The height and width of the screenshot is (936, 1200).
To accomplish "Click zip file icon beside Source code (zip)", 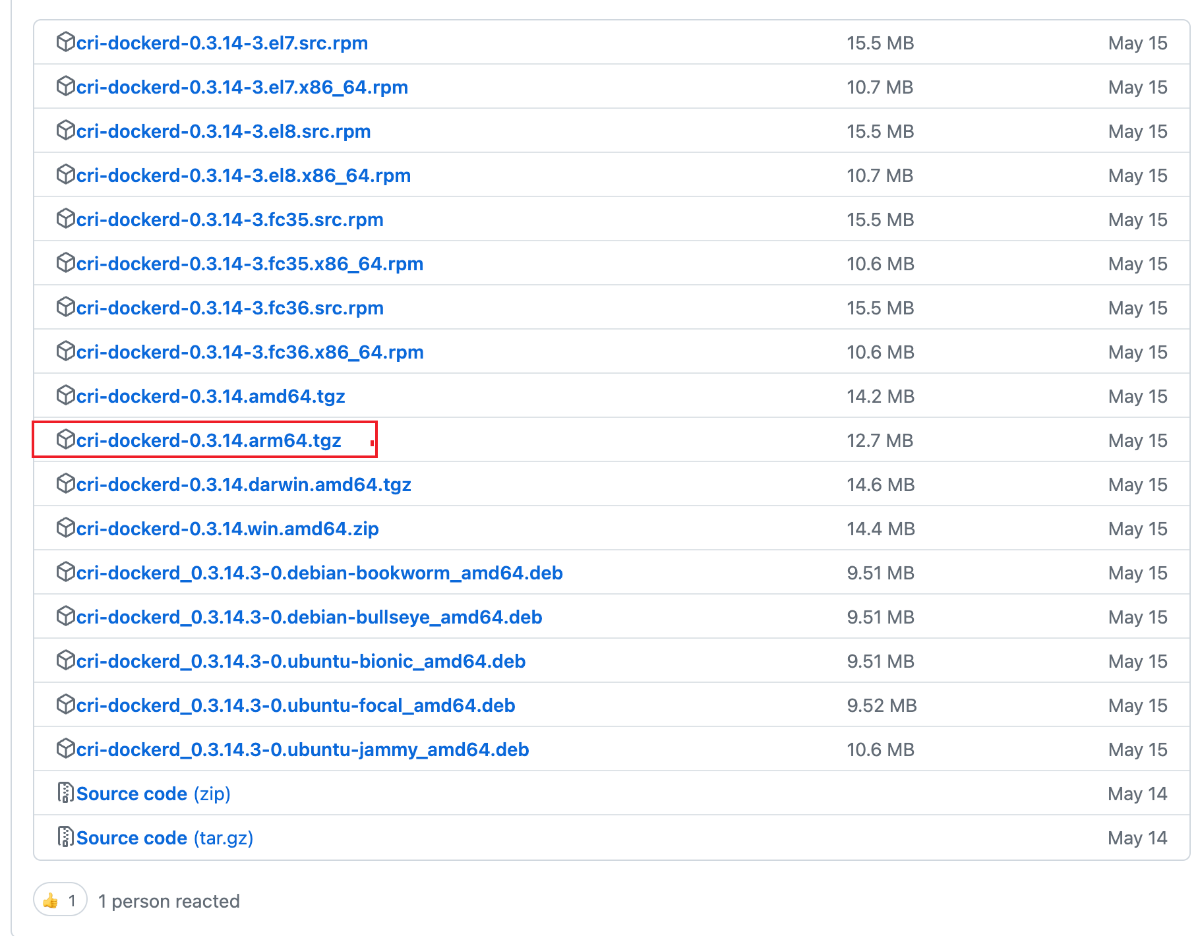I will (65, 793).
